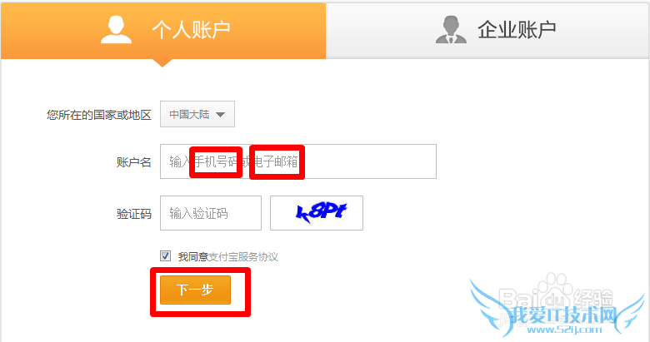
Task: Refresh the k8Pt captcha image
Action: (x=317, y=213)
